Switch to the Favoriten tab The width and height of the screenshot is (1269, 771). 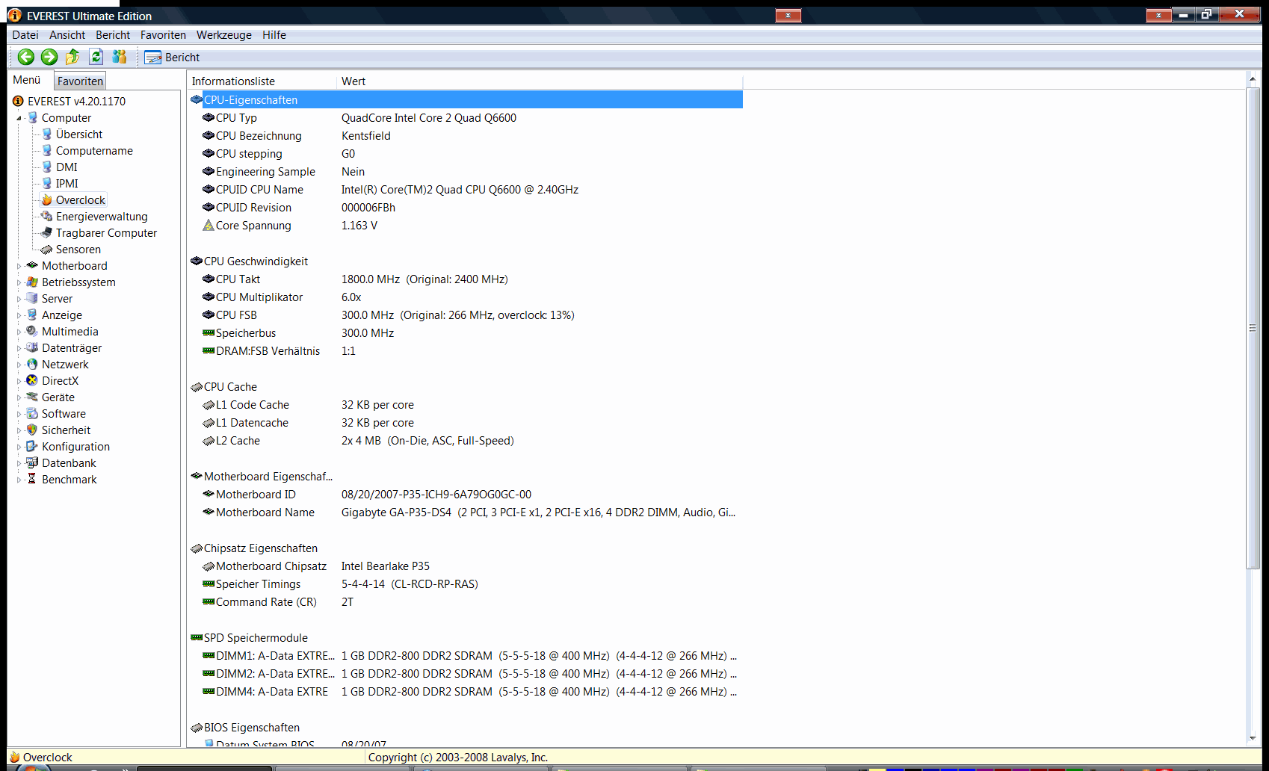(80, 81)
